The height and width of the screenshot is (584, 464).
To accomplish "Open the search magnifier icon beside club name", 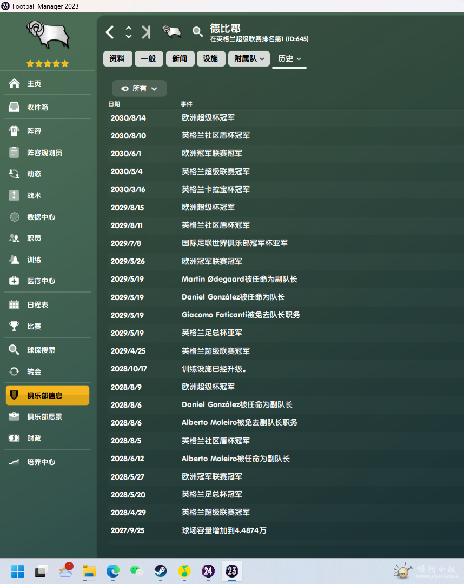I will 198,32.
